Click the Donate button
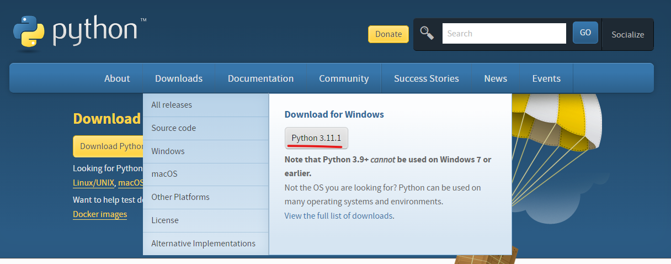The height and width of the screenshot is (264, 671). pos(388,34)
